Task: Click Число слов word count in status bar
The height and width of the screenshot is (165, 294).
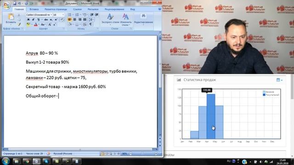Action: point(34,154)
